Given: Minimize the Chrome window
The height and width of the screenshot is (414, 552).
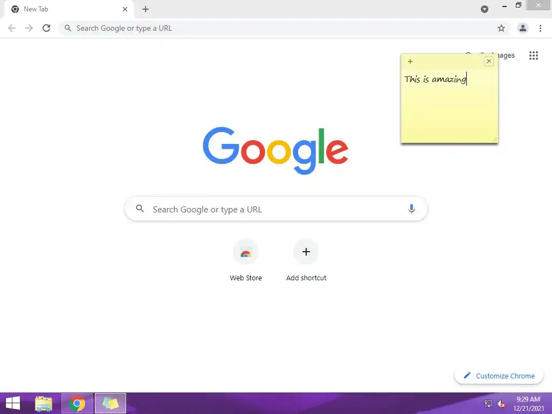Looking at the screenshot, I should (x=505, y=5).
